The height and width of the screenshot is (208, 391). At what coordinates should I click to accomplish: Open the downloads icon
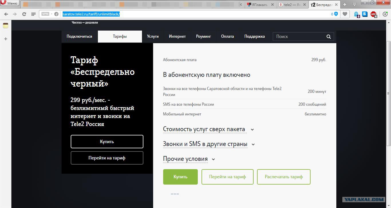[385, 14]
